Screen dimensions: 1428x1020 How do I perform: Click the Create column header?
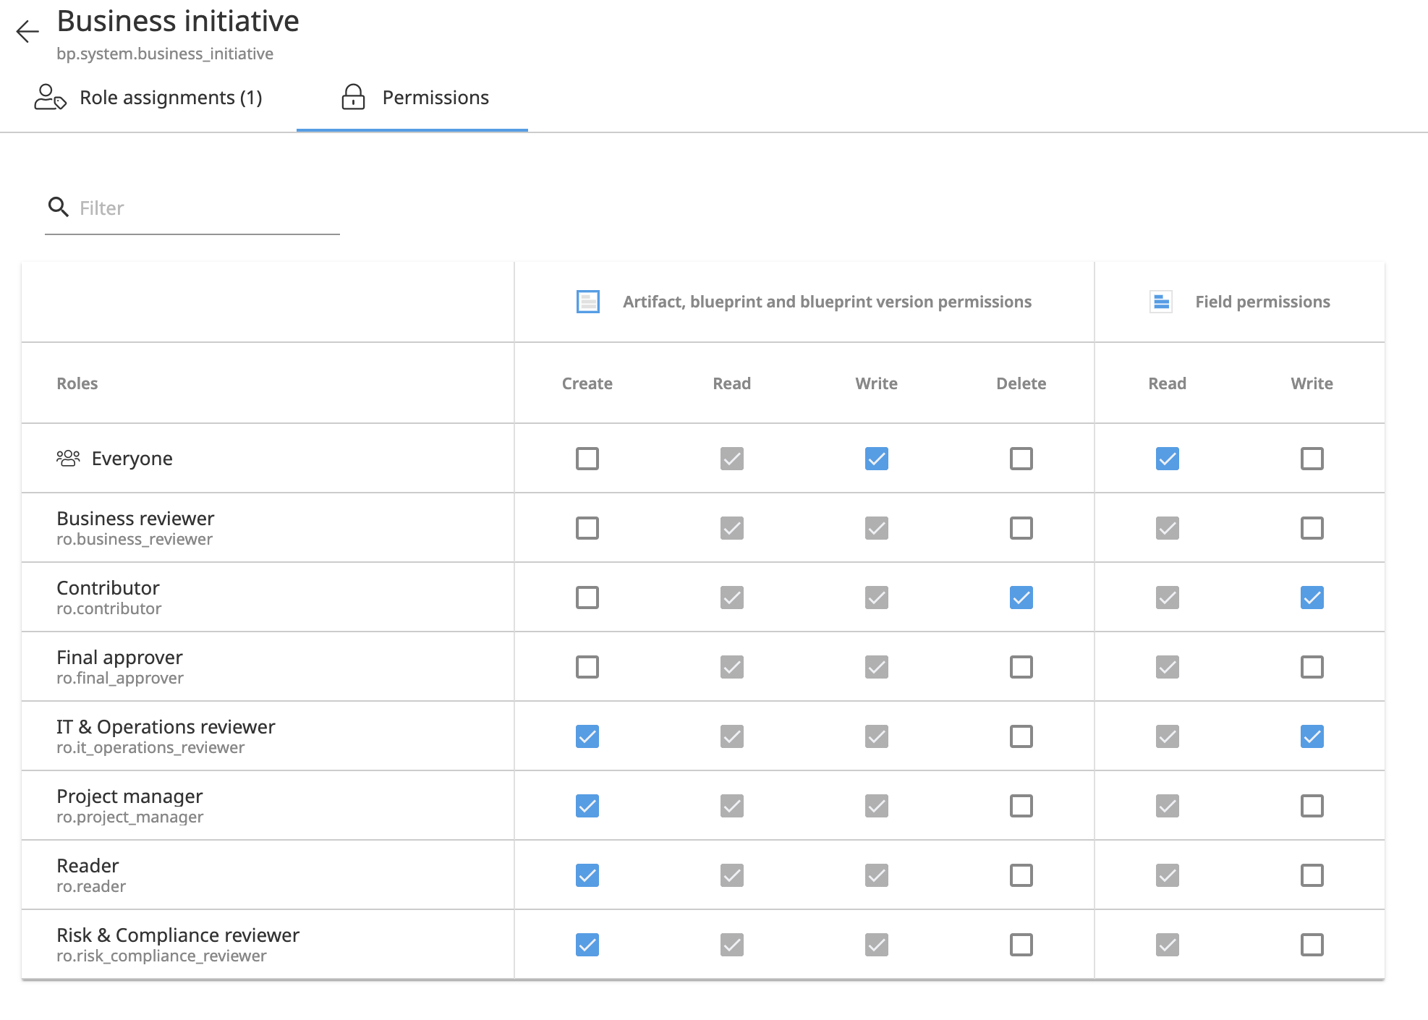(x=587, y=383)
